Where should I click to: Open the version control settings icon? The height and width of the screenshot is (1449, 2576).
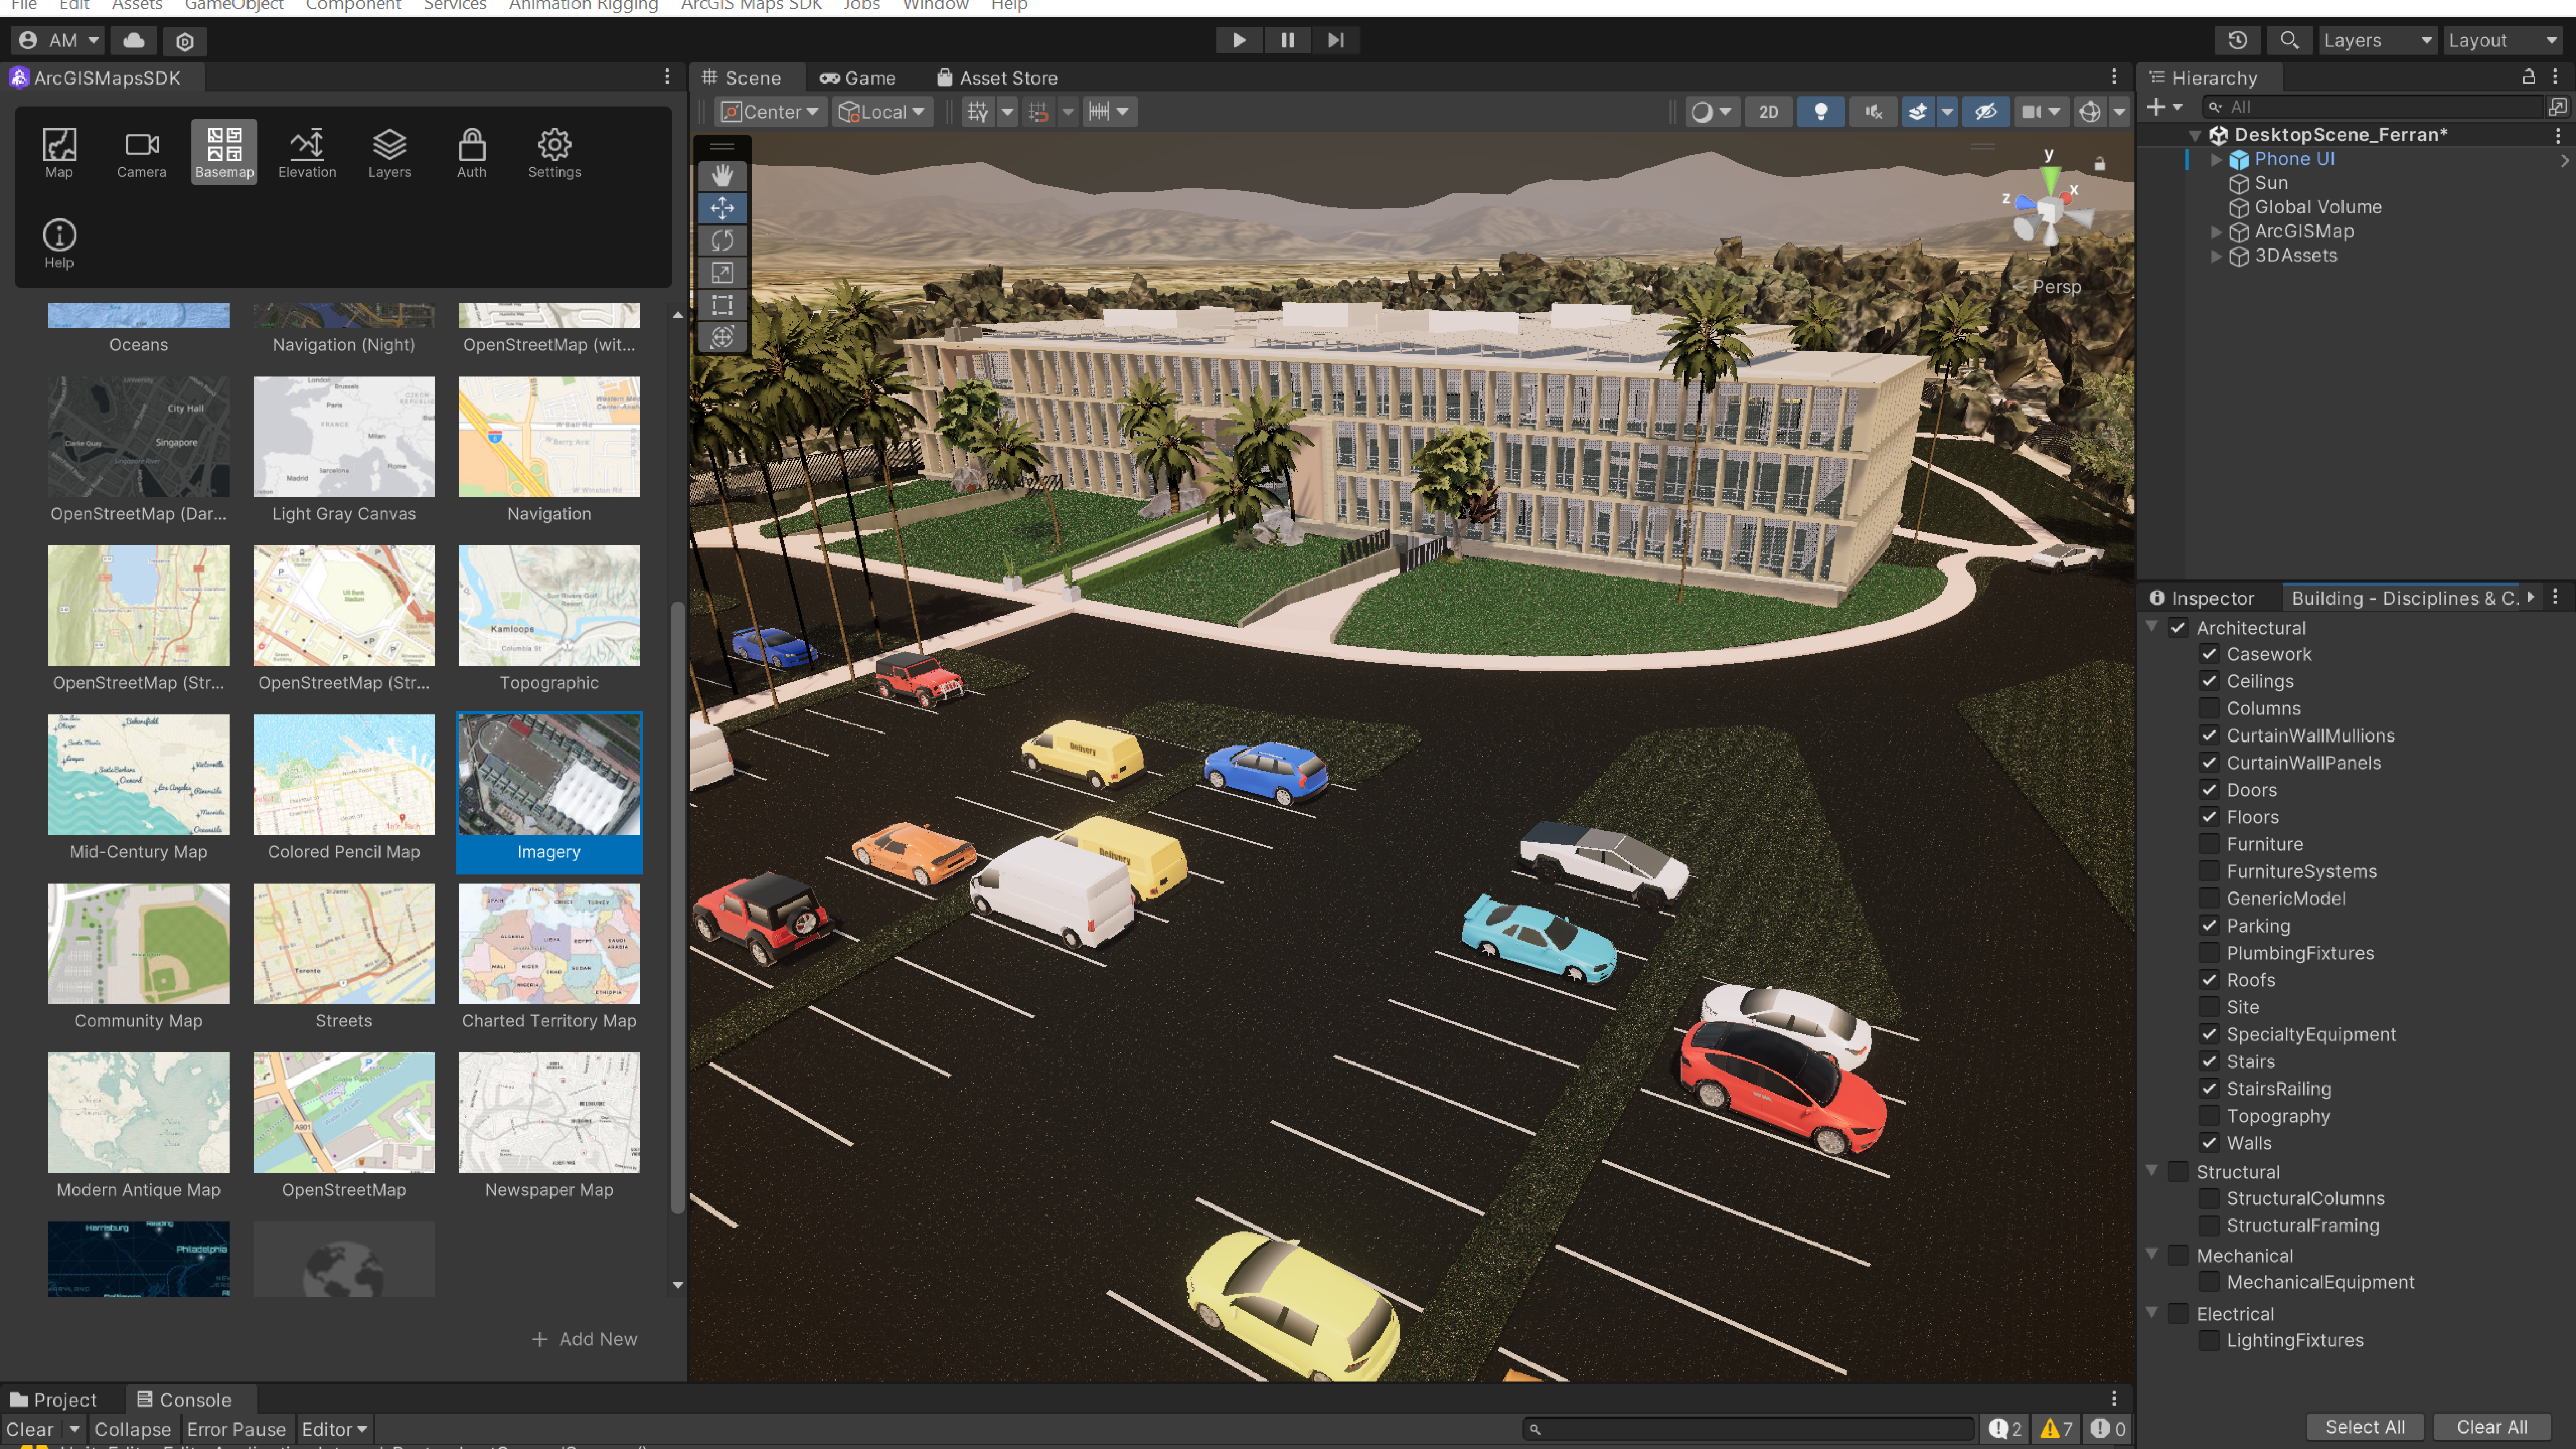[185, 40]
